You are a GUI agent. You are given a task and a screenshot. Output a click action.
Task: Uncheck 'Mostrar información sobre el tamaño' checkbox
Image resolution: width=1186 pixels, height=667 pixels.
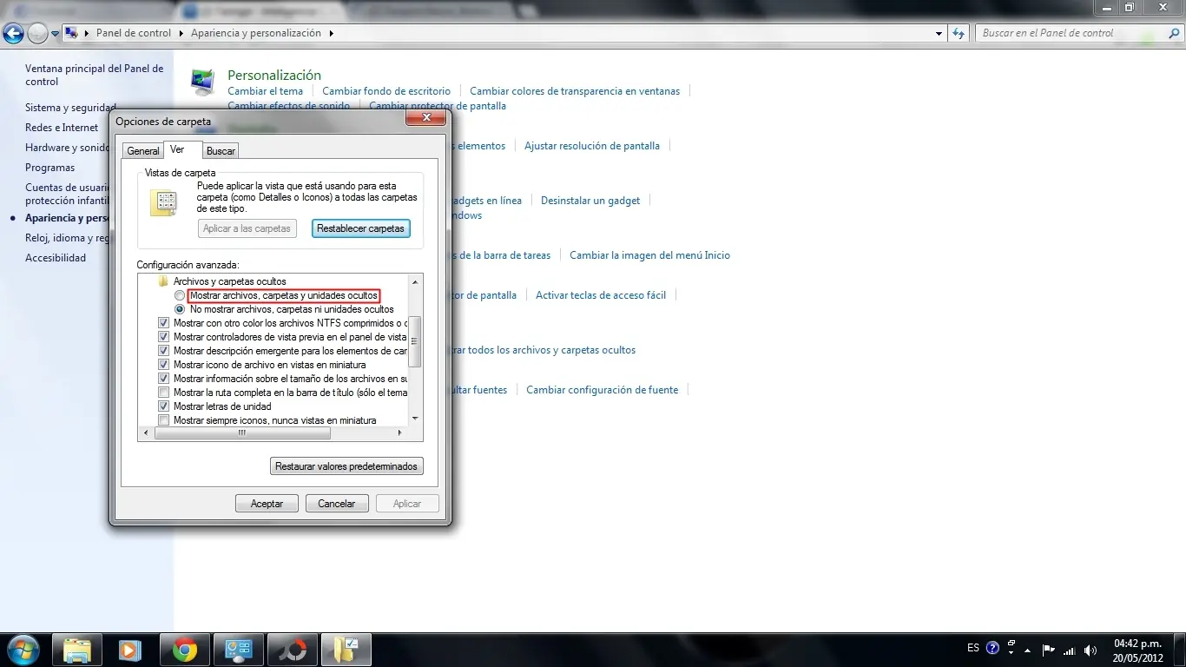163,379
